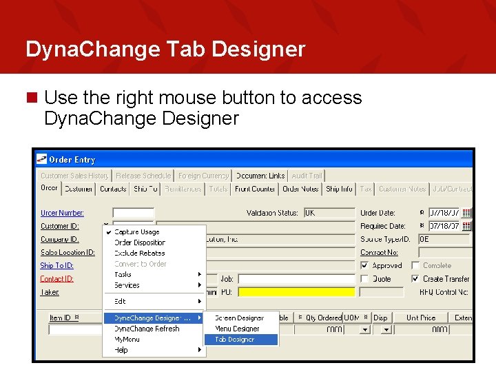Click the Company ID label link
This screenshot has height=372, width=496.
pyautogui.click(x=60, y=240)
